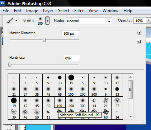Select the chalk 11 brush

click(x=48, y=114)
